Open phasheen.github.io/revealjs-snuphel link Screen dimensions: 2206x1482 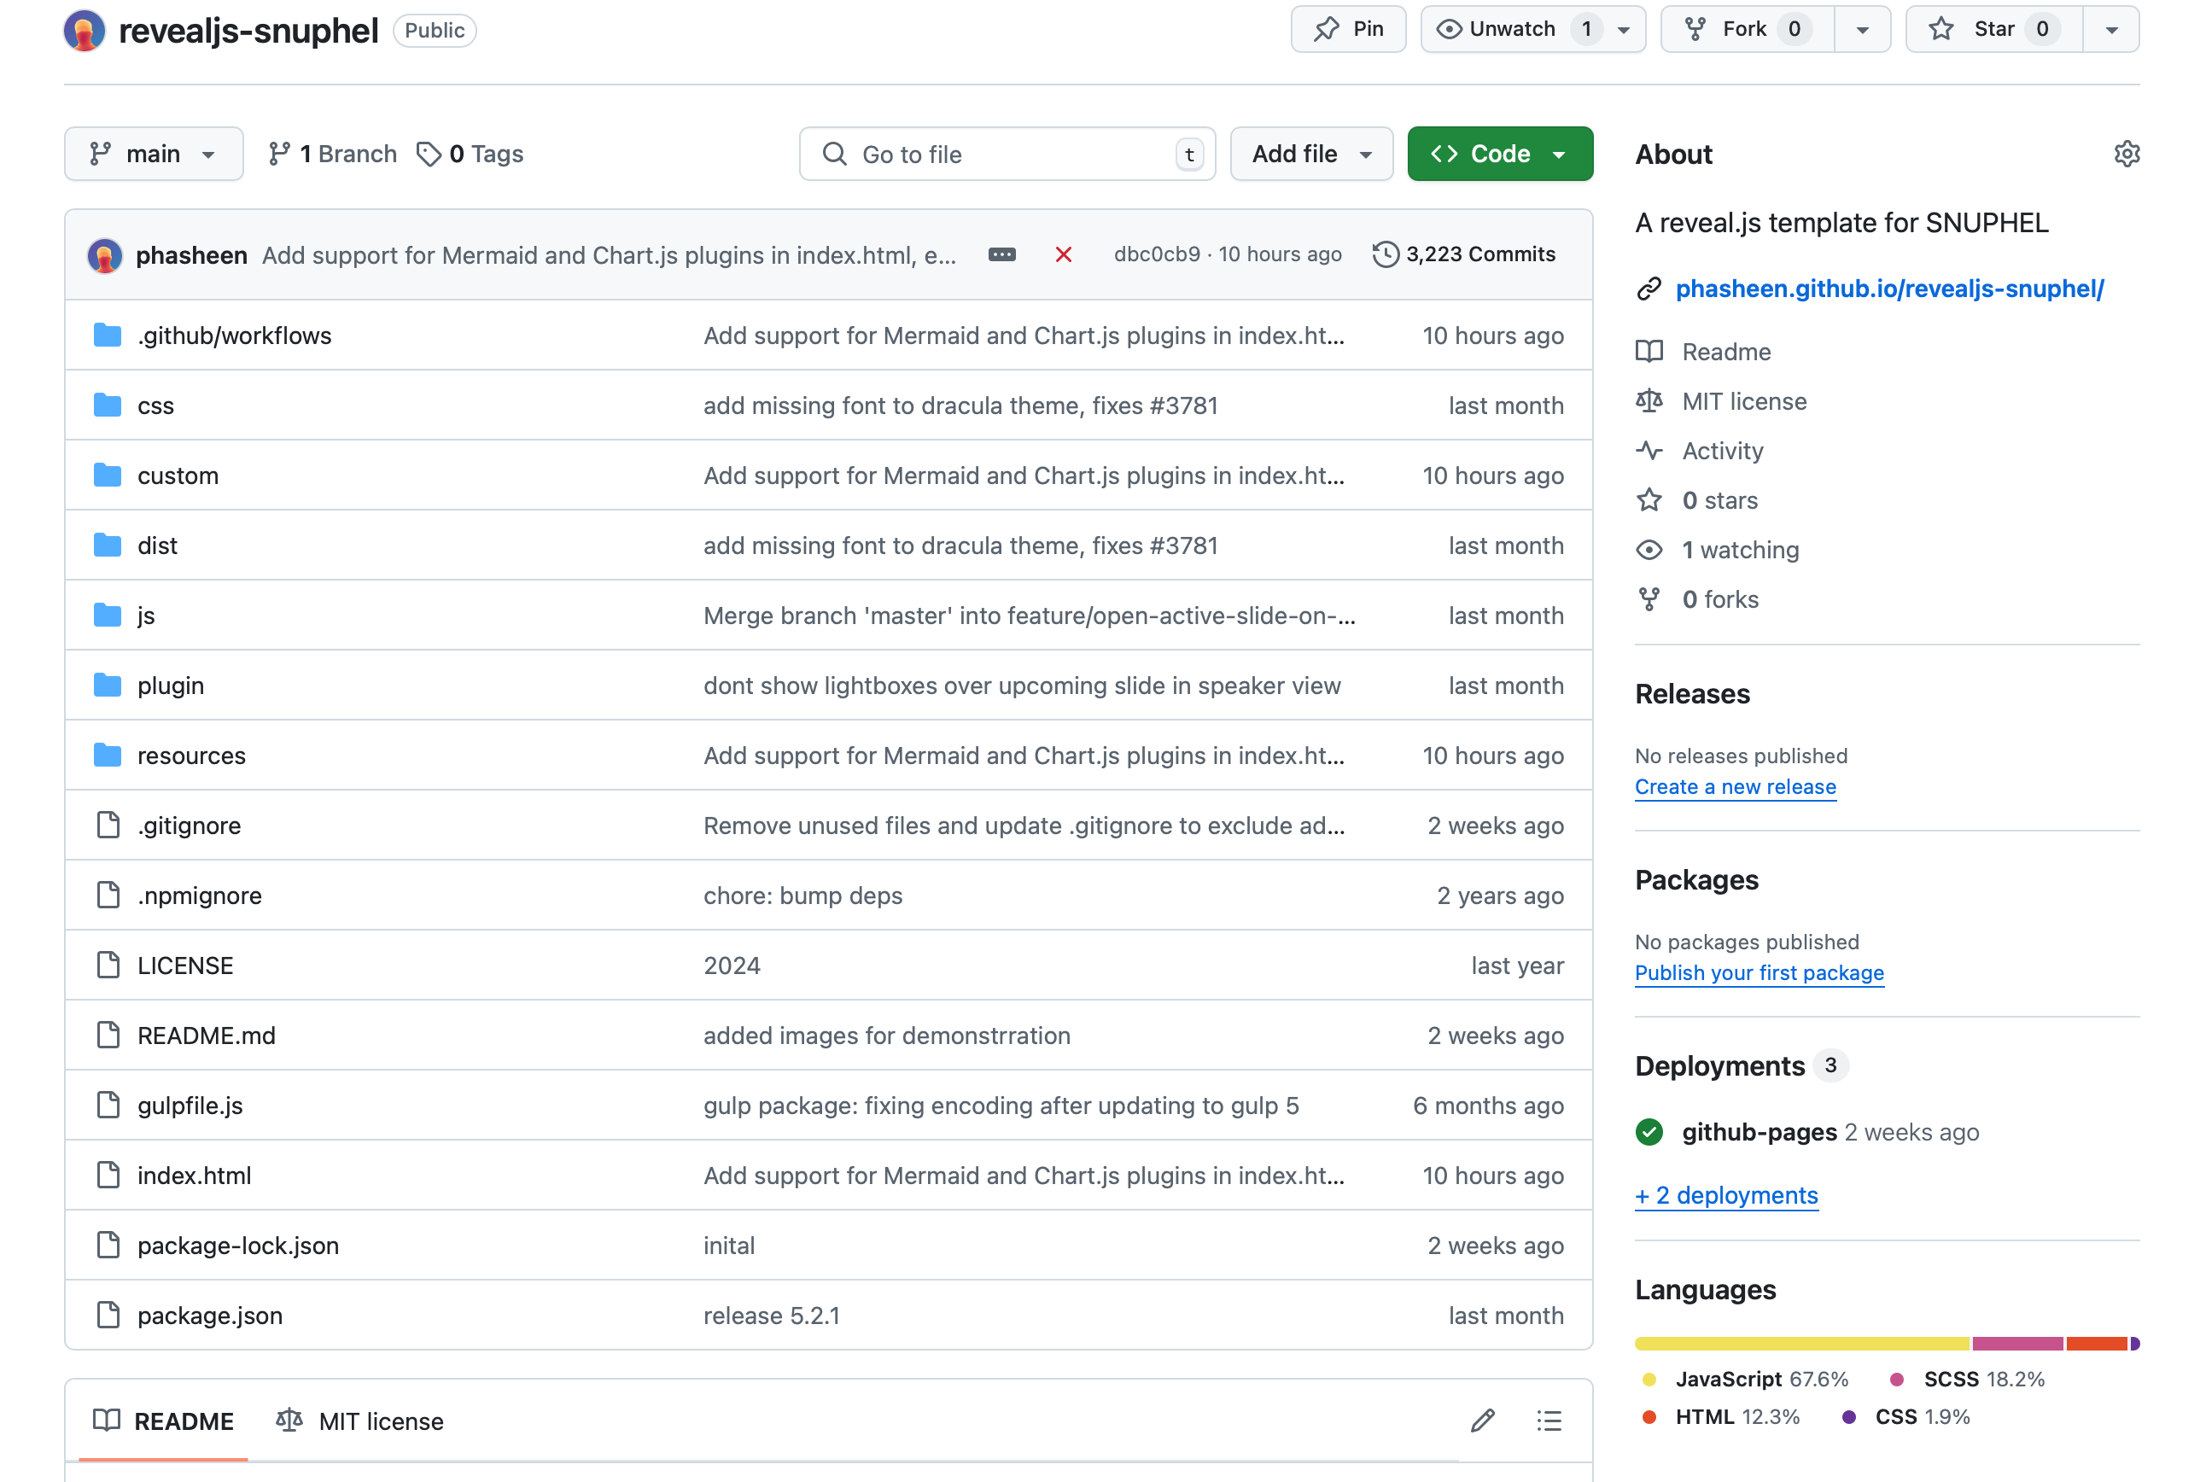click(x=1890, y=289)
